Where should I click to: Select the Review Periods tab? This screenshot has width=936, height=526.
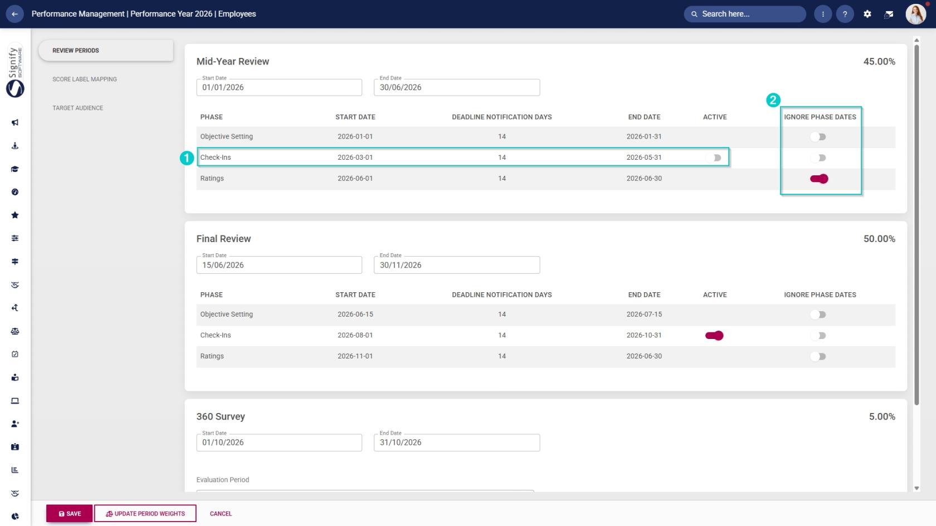(105, 51)
